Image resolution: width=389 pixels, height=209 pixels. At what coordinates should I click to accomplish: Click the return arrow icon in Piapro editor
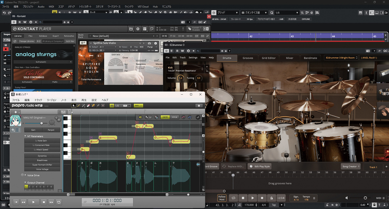point(198,117)
